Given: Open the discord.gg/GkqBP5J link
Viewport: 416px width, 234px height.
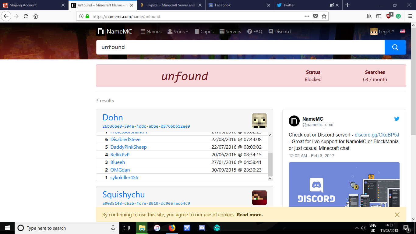Looking at the screenshot, I should point(377,135).
